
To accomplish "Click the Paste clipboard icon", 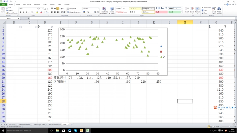I will [x=4, y=10].
